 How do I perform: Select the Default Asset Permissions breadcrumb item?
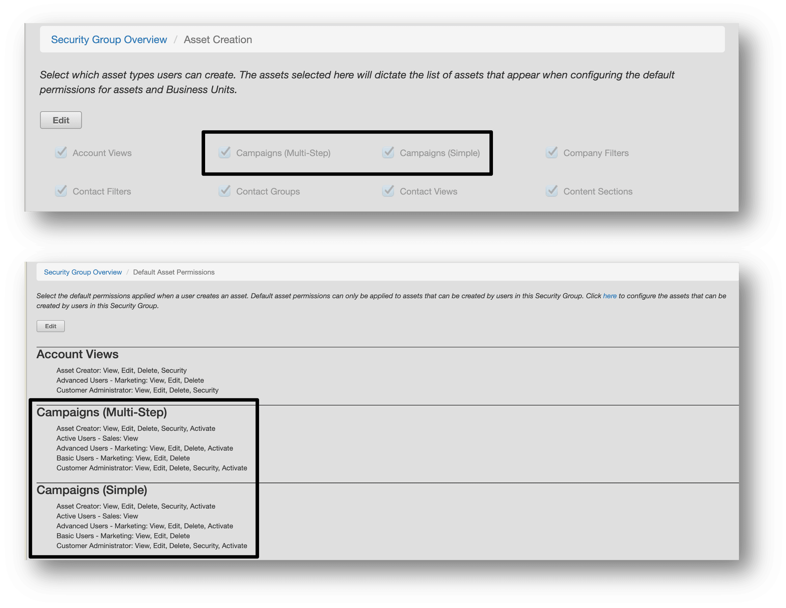coord(174,272)
